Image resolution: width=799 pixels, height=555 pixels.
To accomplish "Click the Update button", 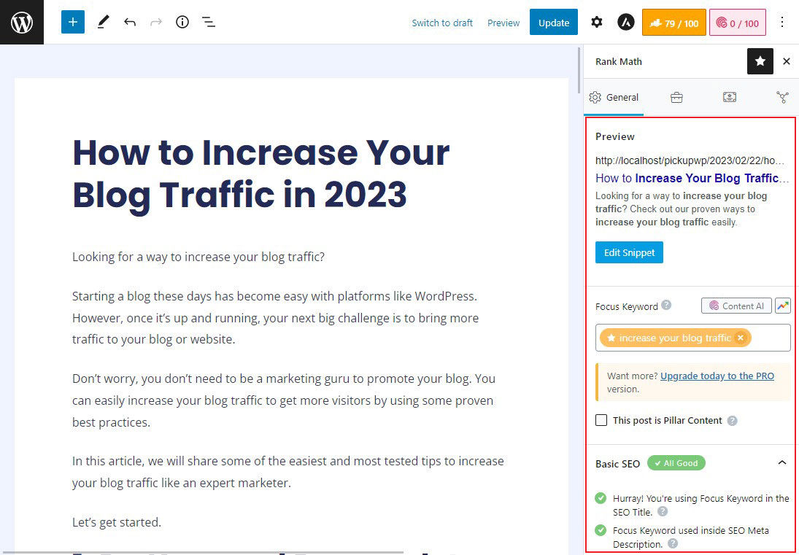I will [553, 23].
